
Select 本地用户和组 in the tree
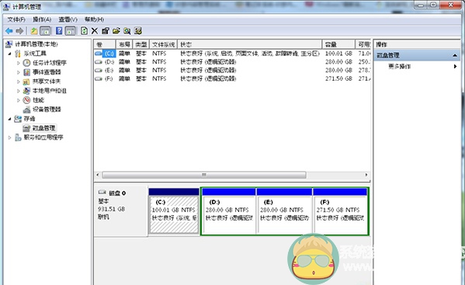[x=50, y=91]
